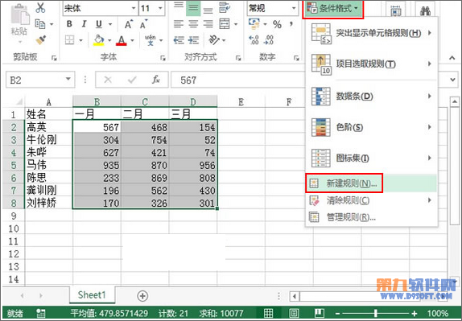Image resolution: width=462 pixels, height=321 pixels.
Task: Open number format 常规 dropdown
Action: click(x=294, y=8)
